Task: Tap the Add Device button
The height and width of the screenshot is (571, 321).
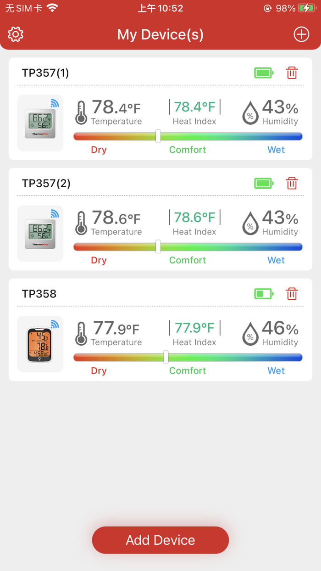Action: pos(160,540)
